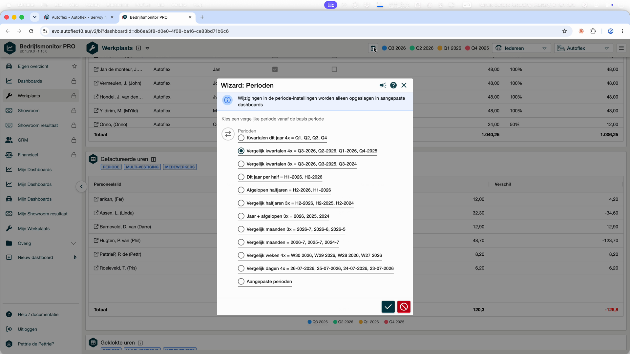Click the lock icon beside Werkplaats sidebar item
The width and height of the screenshot is (630, 354).
[x=74, y=96]
